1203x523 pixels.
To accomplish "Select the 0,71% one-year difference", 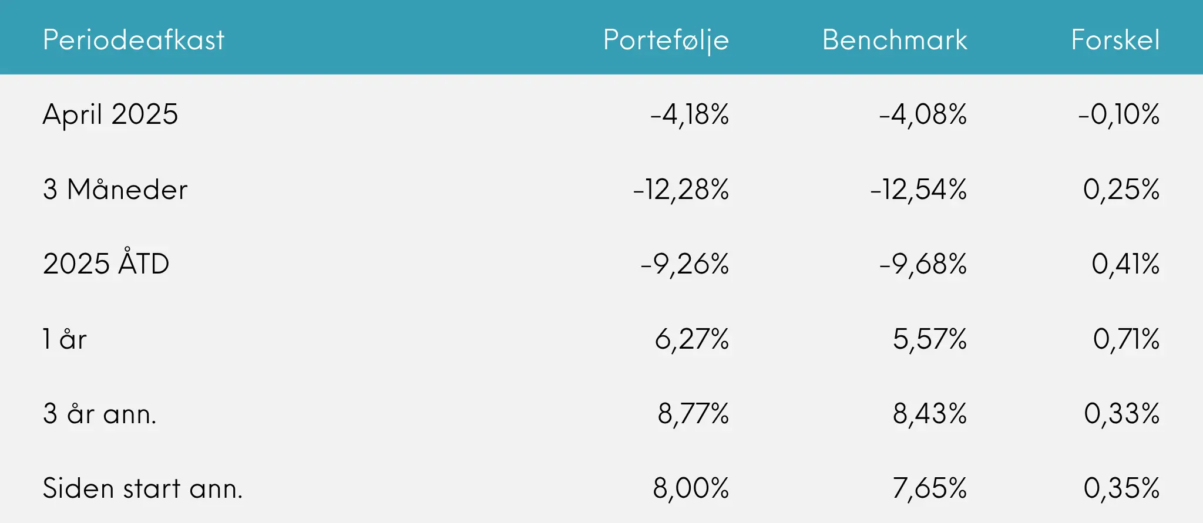I will (x=1127, y=339).
